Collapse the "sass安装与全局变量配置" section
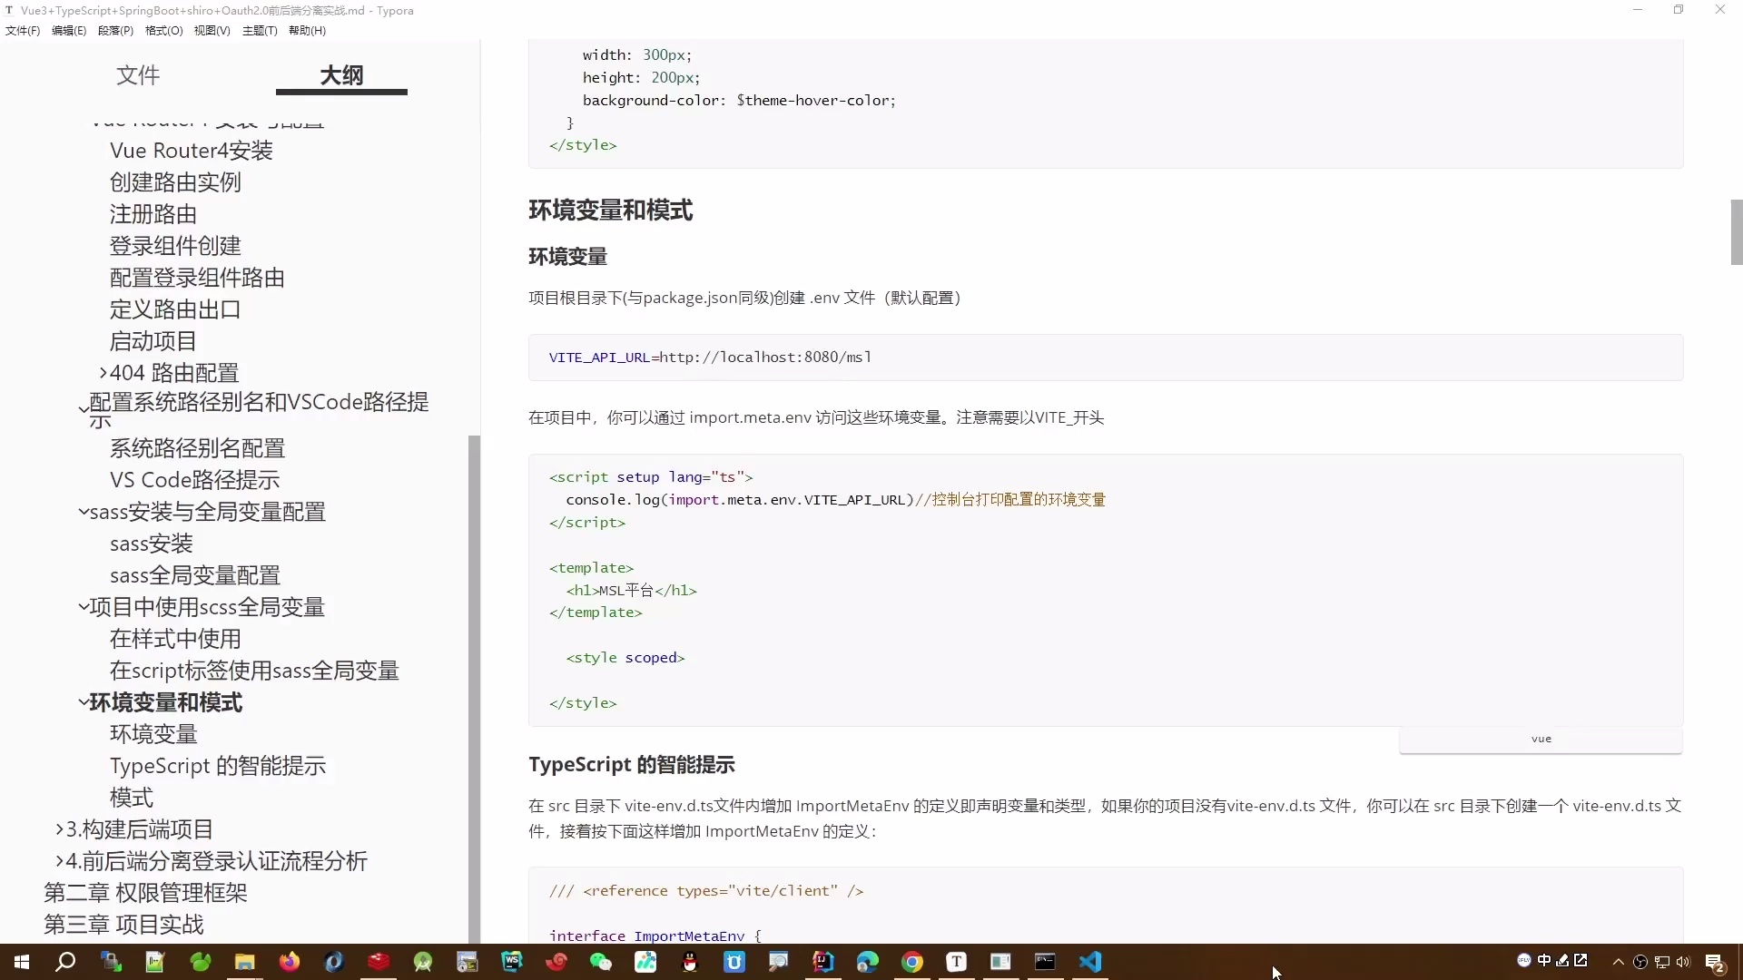The height and width of the screenshot is (980, 1743). tap(83, 511)
